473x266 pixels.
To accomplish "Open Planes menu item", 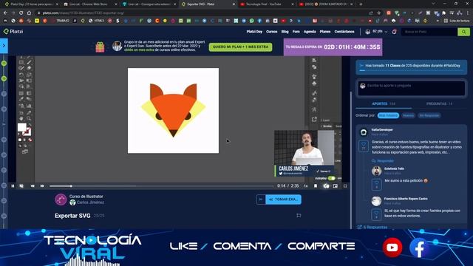I will pyautogui.click(x=325, y=32).
